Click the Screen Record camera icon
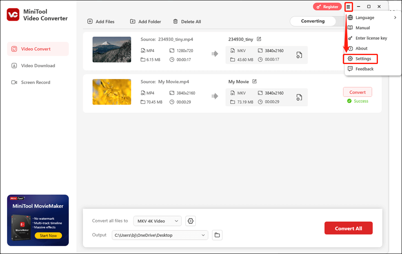 14,82
